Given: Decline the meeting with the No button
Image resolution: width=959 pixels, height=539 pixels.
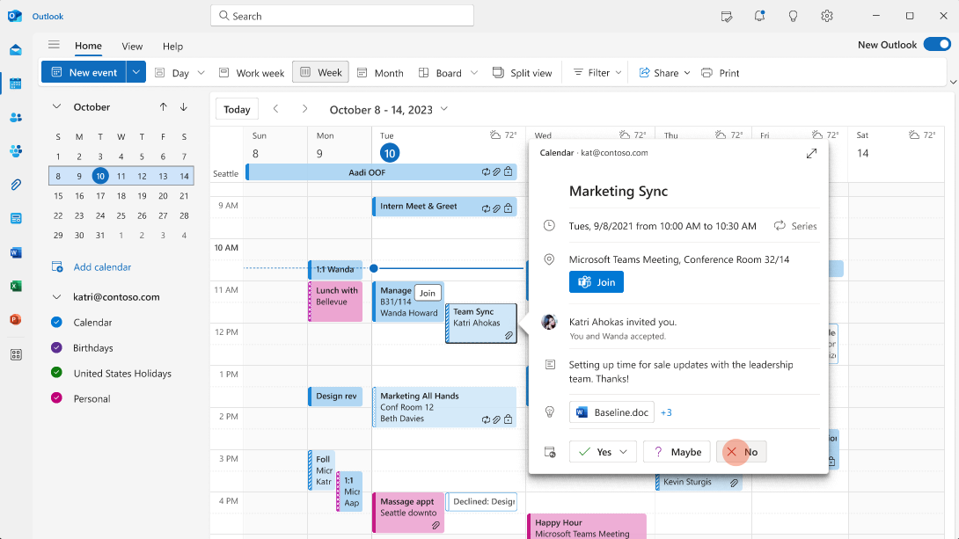Looking at the screenshot, I should pyautogui.click(x=741, y=452).
